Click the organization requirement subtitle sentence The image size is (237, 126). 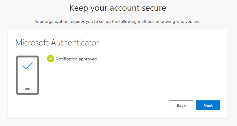pyautogui.click(x=118, y=22)
